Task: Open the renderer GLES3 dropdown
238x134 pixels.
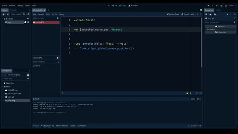Action: (232, 6)
